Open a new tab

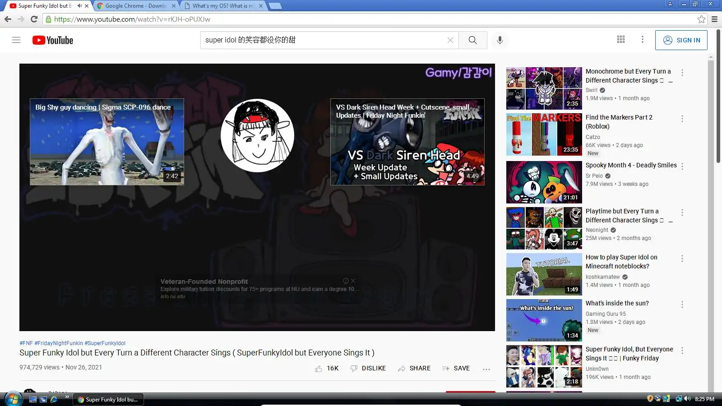275,6
